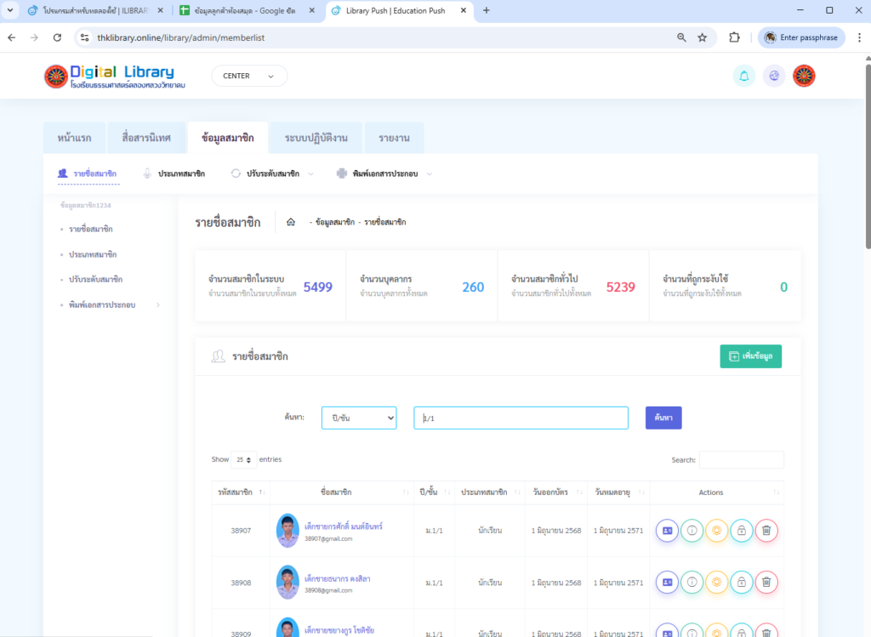Click the notification bell icon in header
The height and width of the screenshot is (637, 871).
tap(744, 76)
